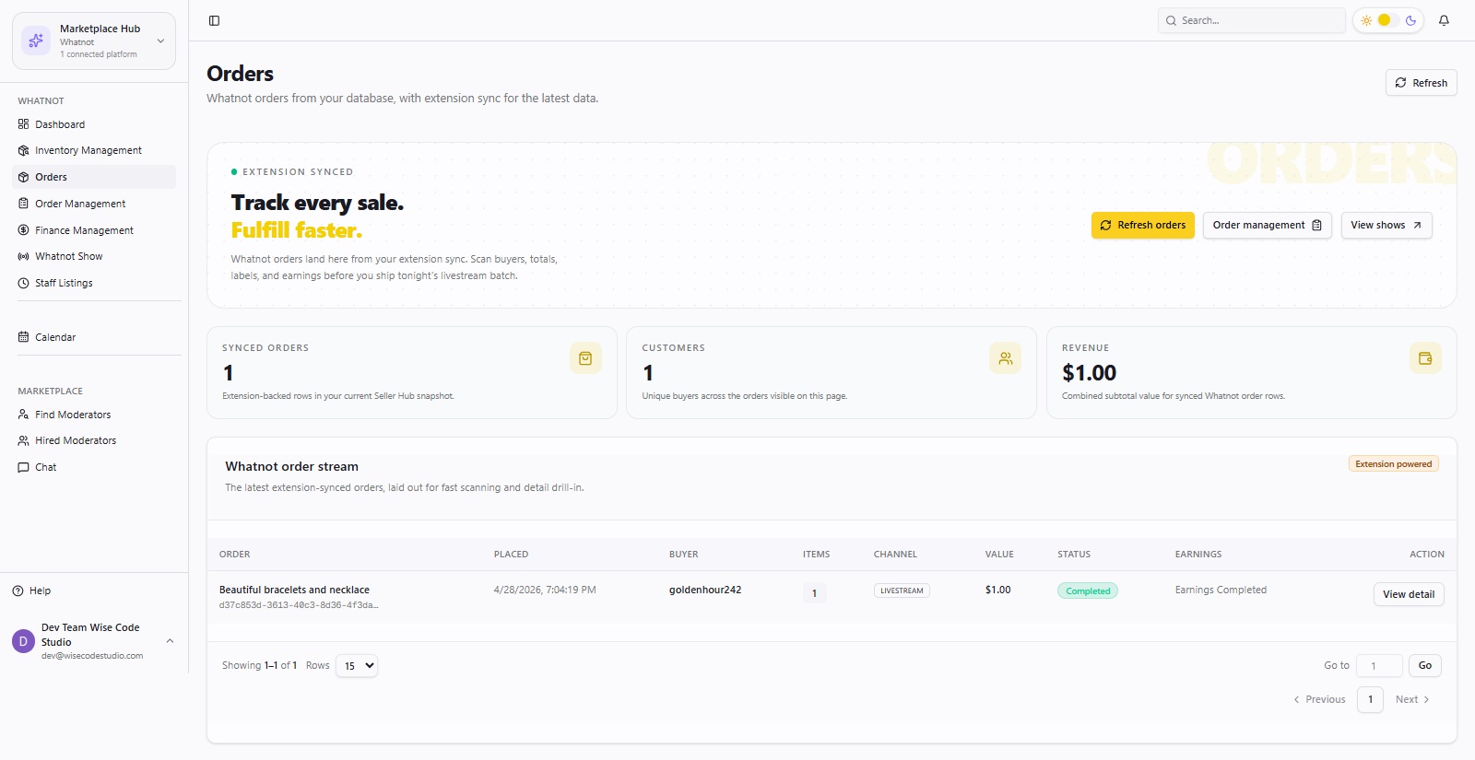Go to the Next page
1475x760 pixels.
point(1412,699)
